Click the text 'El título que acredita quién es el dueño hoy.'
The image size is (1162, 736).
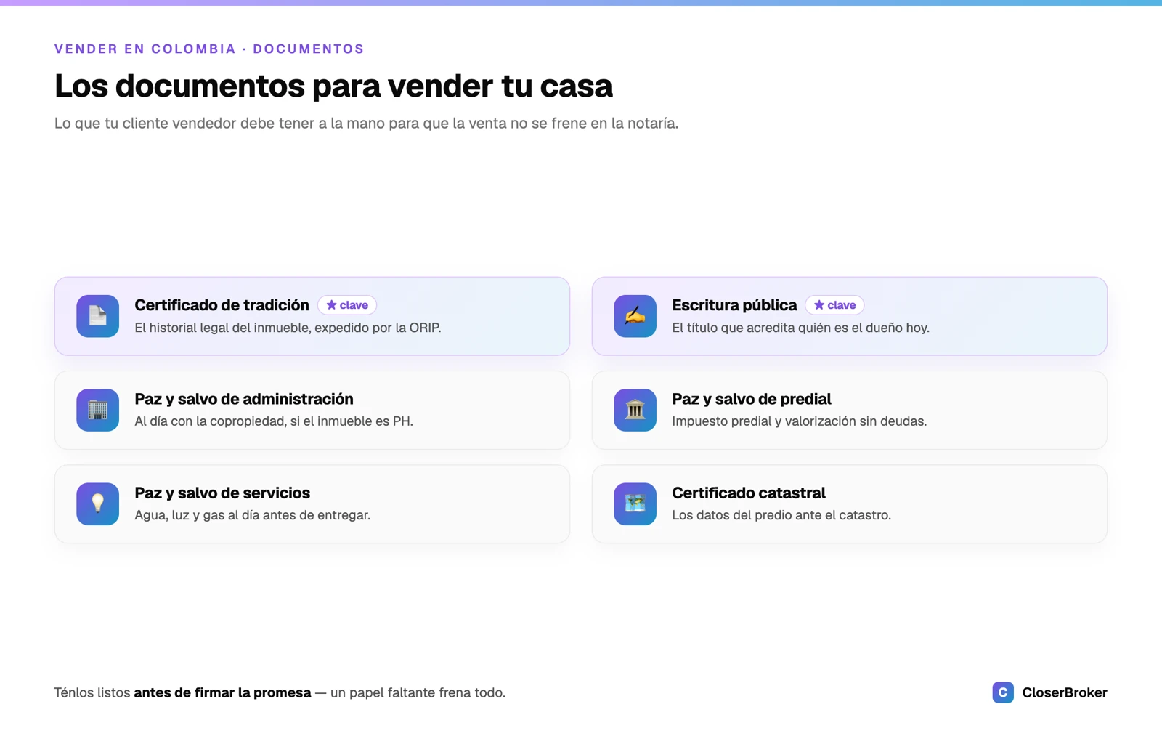(x=800, y=328)
